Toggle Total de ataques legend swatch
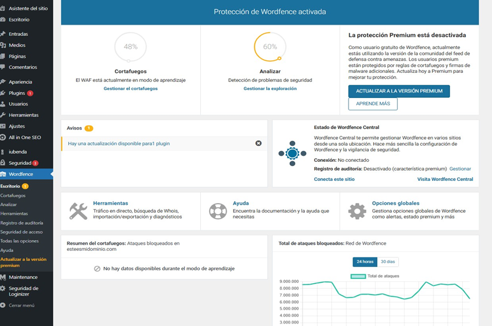The height and width of the screenshot is (326, 492). [358, 276]
